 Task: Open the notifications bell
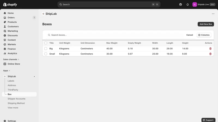coord(187,4)
